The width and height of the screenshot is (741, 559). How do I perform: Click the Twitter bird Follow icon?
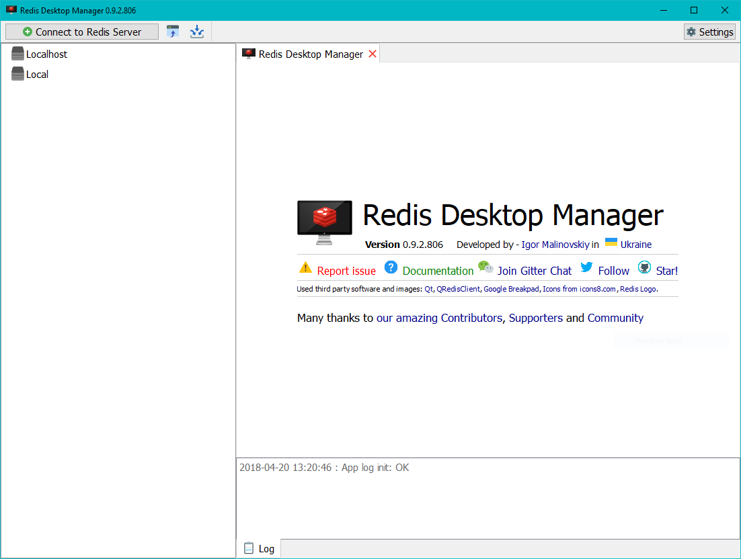(x=586, y=267)
